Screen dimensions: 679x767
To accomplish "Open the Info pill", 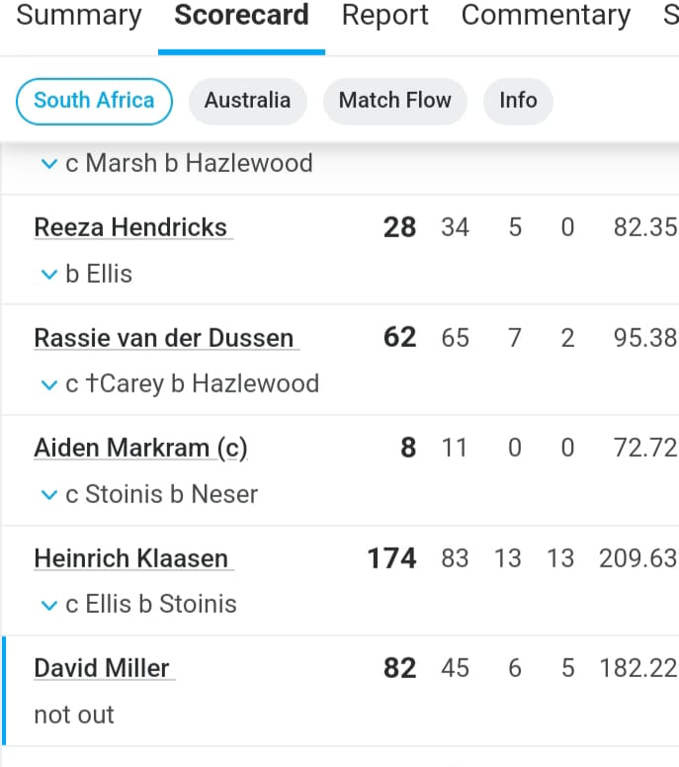I will tap(518, 101).
